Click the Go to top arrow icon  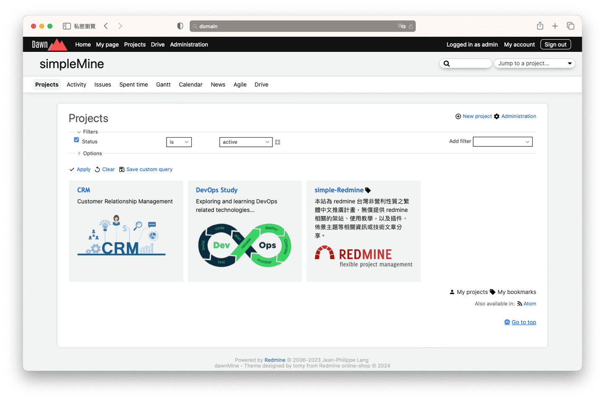507,322
